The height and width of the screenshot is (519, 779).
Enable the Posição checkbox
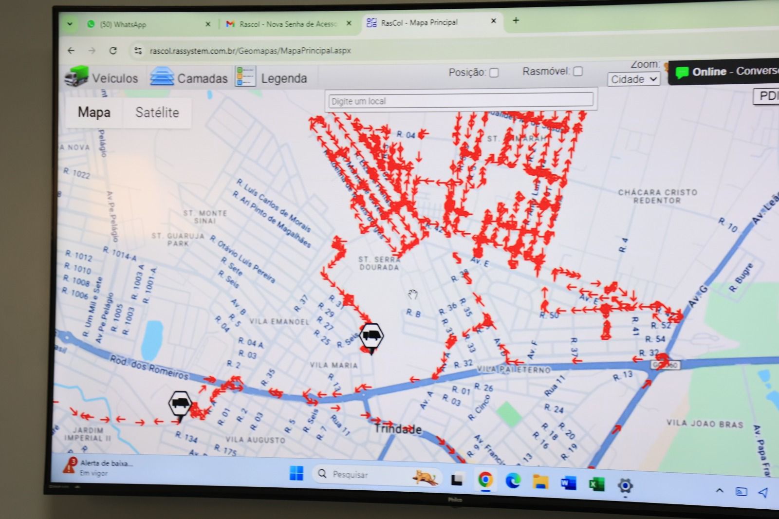point(494,73)
